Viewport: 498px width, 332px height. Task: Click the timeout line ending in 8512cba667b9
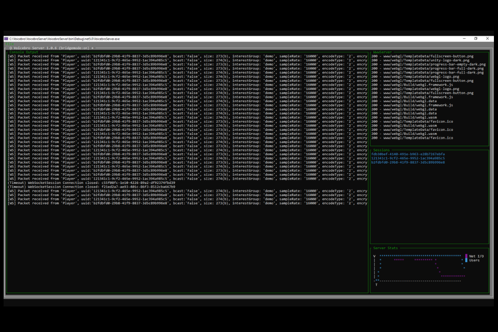pos(91,187)
